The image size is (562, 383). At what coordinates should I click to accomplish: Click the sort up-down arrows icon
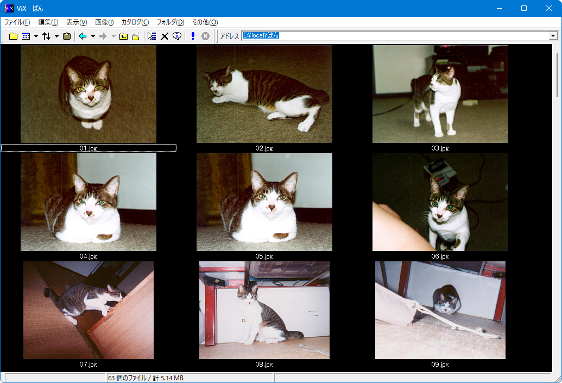(47, 36)
